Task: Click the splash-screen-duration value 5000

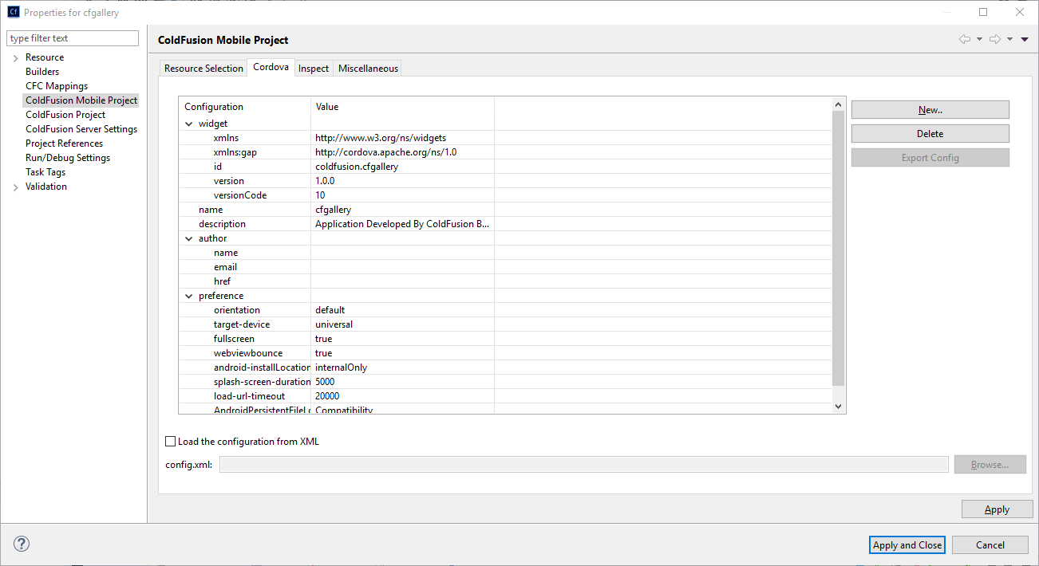Action: [x=325, y=382]
